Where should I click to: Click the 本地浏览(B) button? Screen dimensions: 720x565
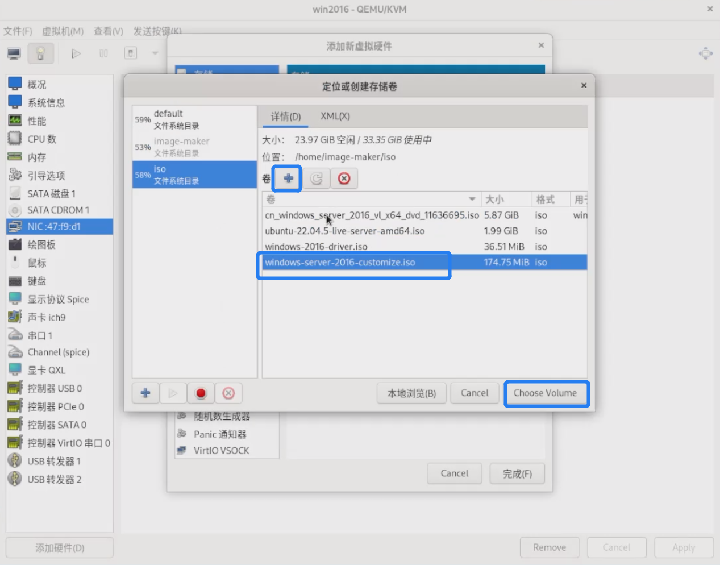point(411,393)
